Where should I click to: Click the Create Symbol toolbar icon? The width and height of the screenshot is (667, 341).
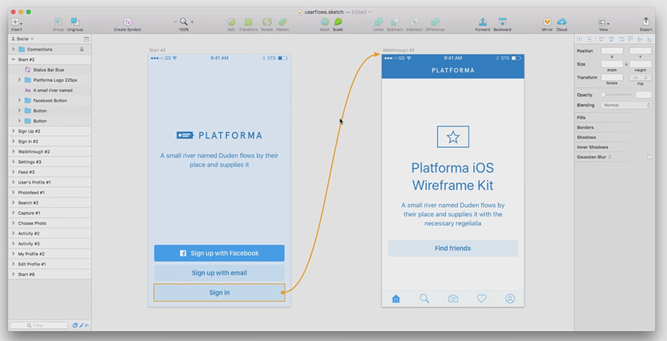click(127, 22)
